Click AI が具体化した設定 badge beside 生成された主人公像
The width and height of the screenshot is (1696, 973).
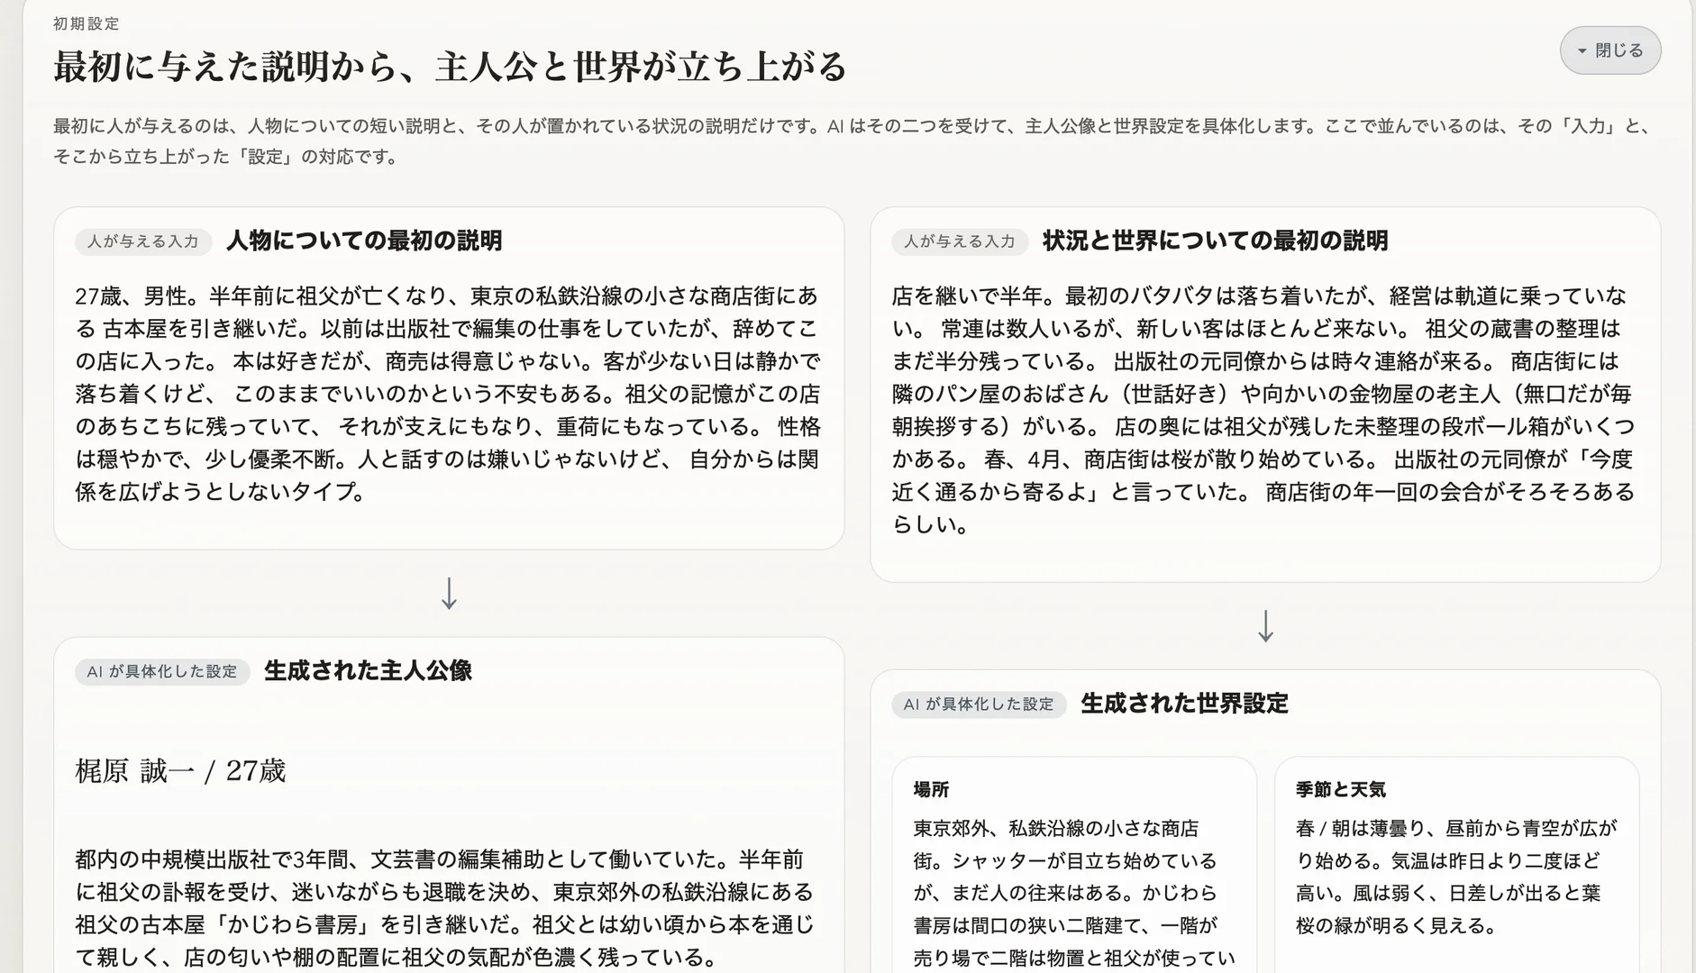[162, 671]
